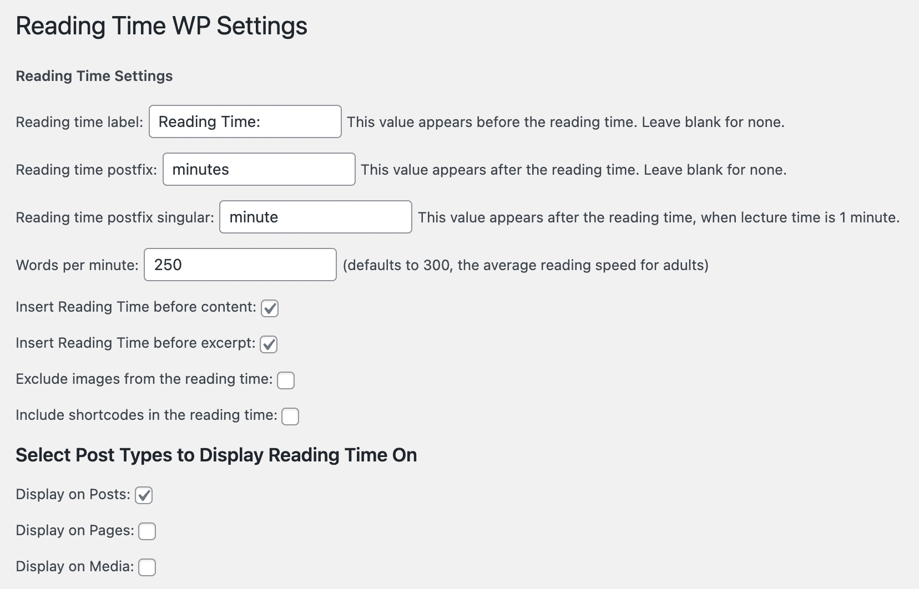919x589 pixels.
Task: Click the "Reading Time Settings" section heading
Action: [94, 76]
